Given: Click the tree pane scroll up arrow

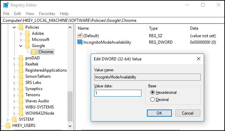Looking at the screenshot, I should coord(70,27).
